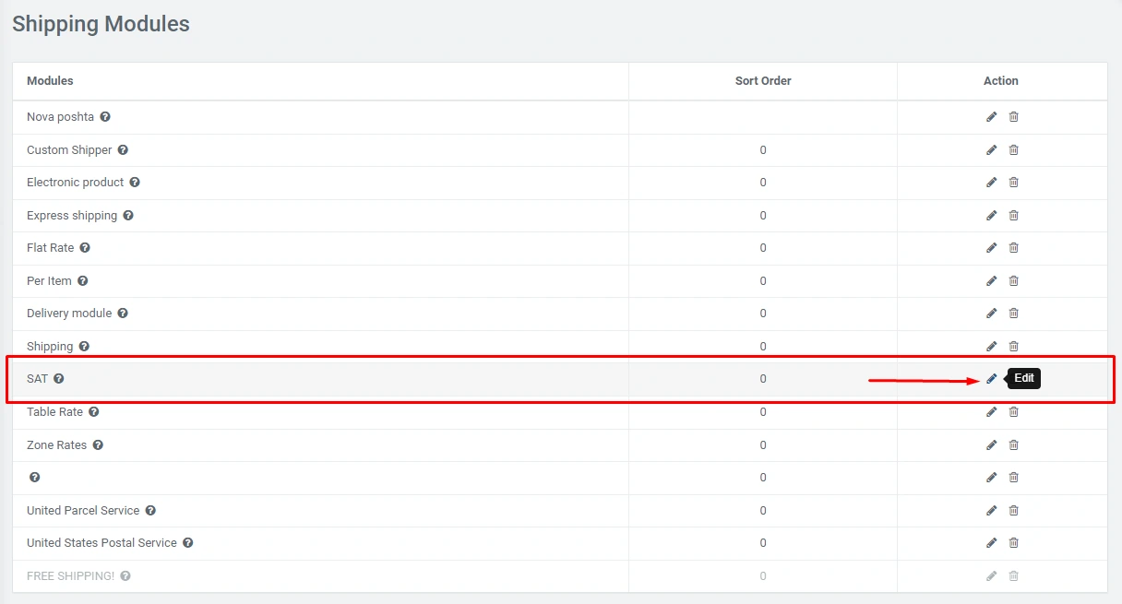Click the Zone Rates module name
This screenshot has width=1122, height=604.
click(56, 445)
